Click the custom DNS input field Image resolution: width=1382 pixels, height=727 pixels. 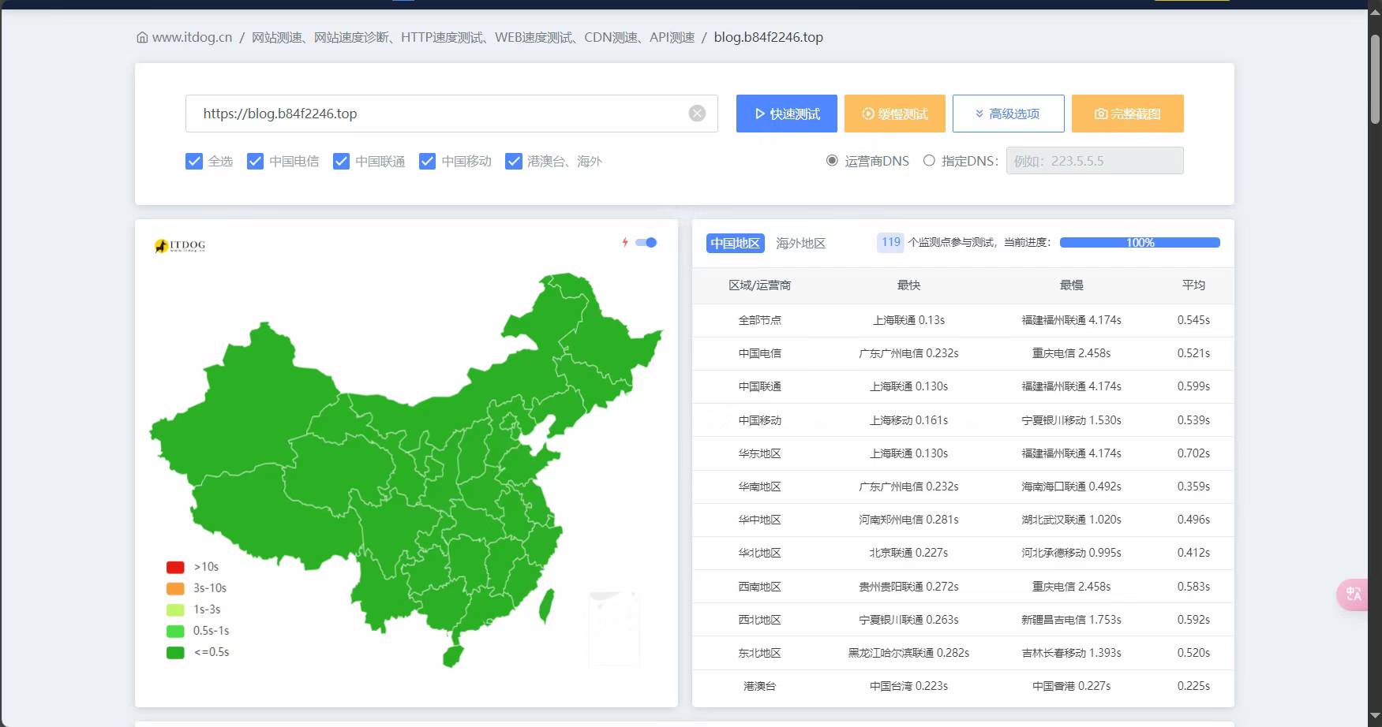(x=1095, y=161)
